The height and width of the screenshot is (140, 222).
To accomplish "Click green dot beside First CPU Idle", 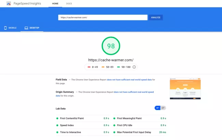I will coord(114,125).
